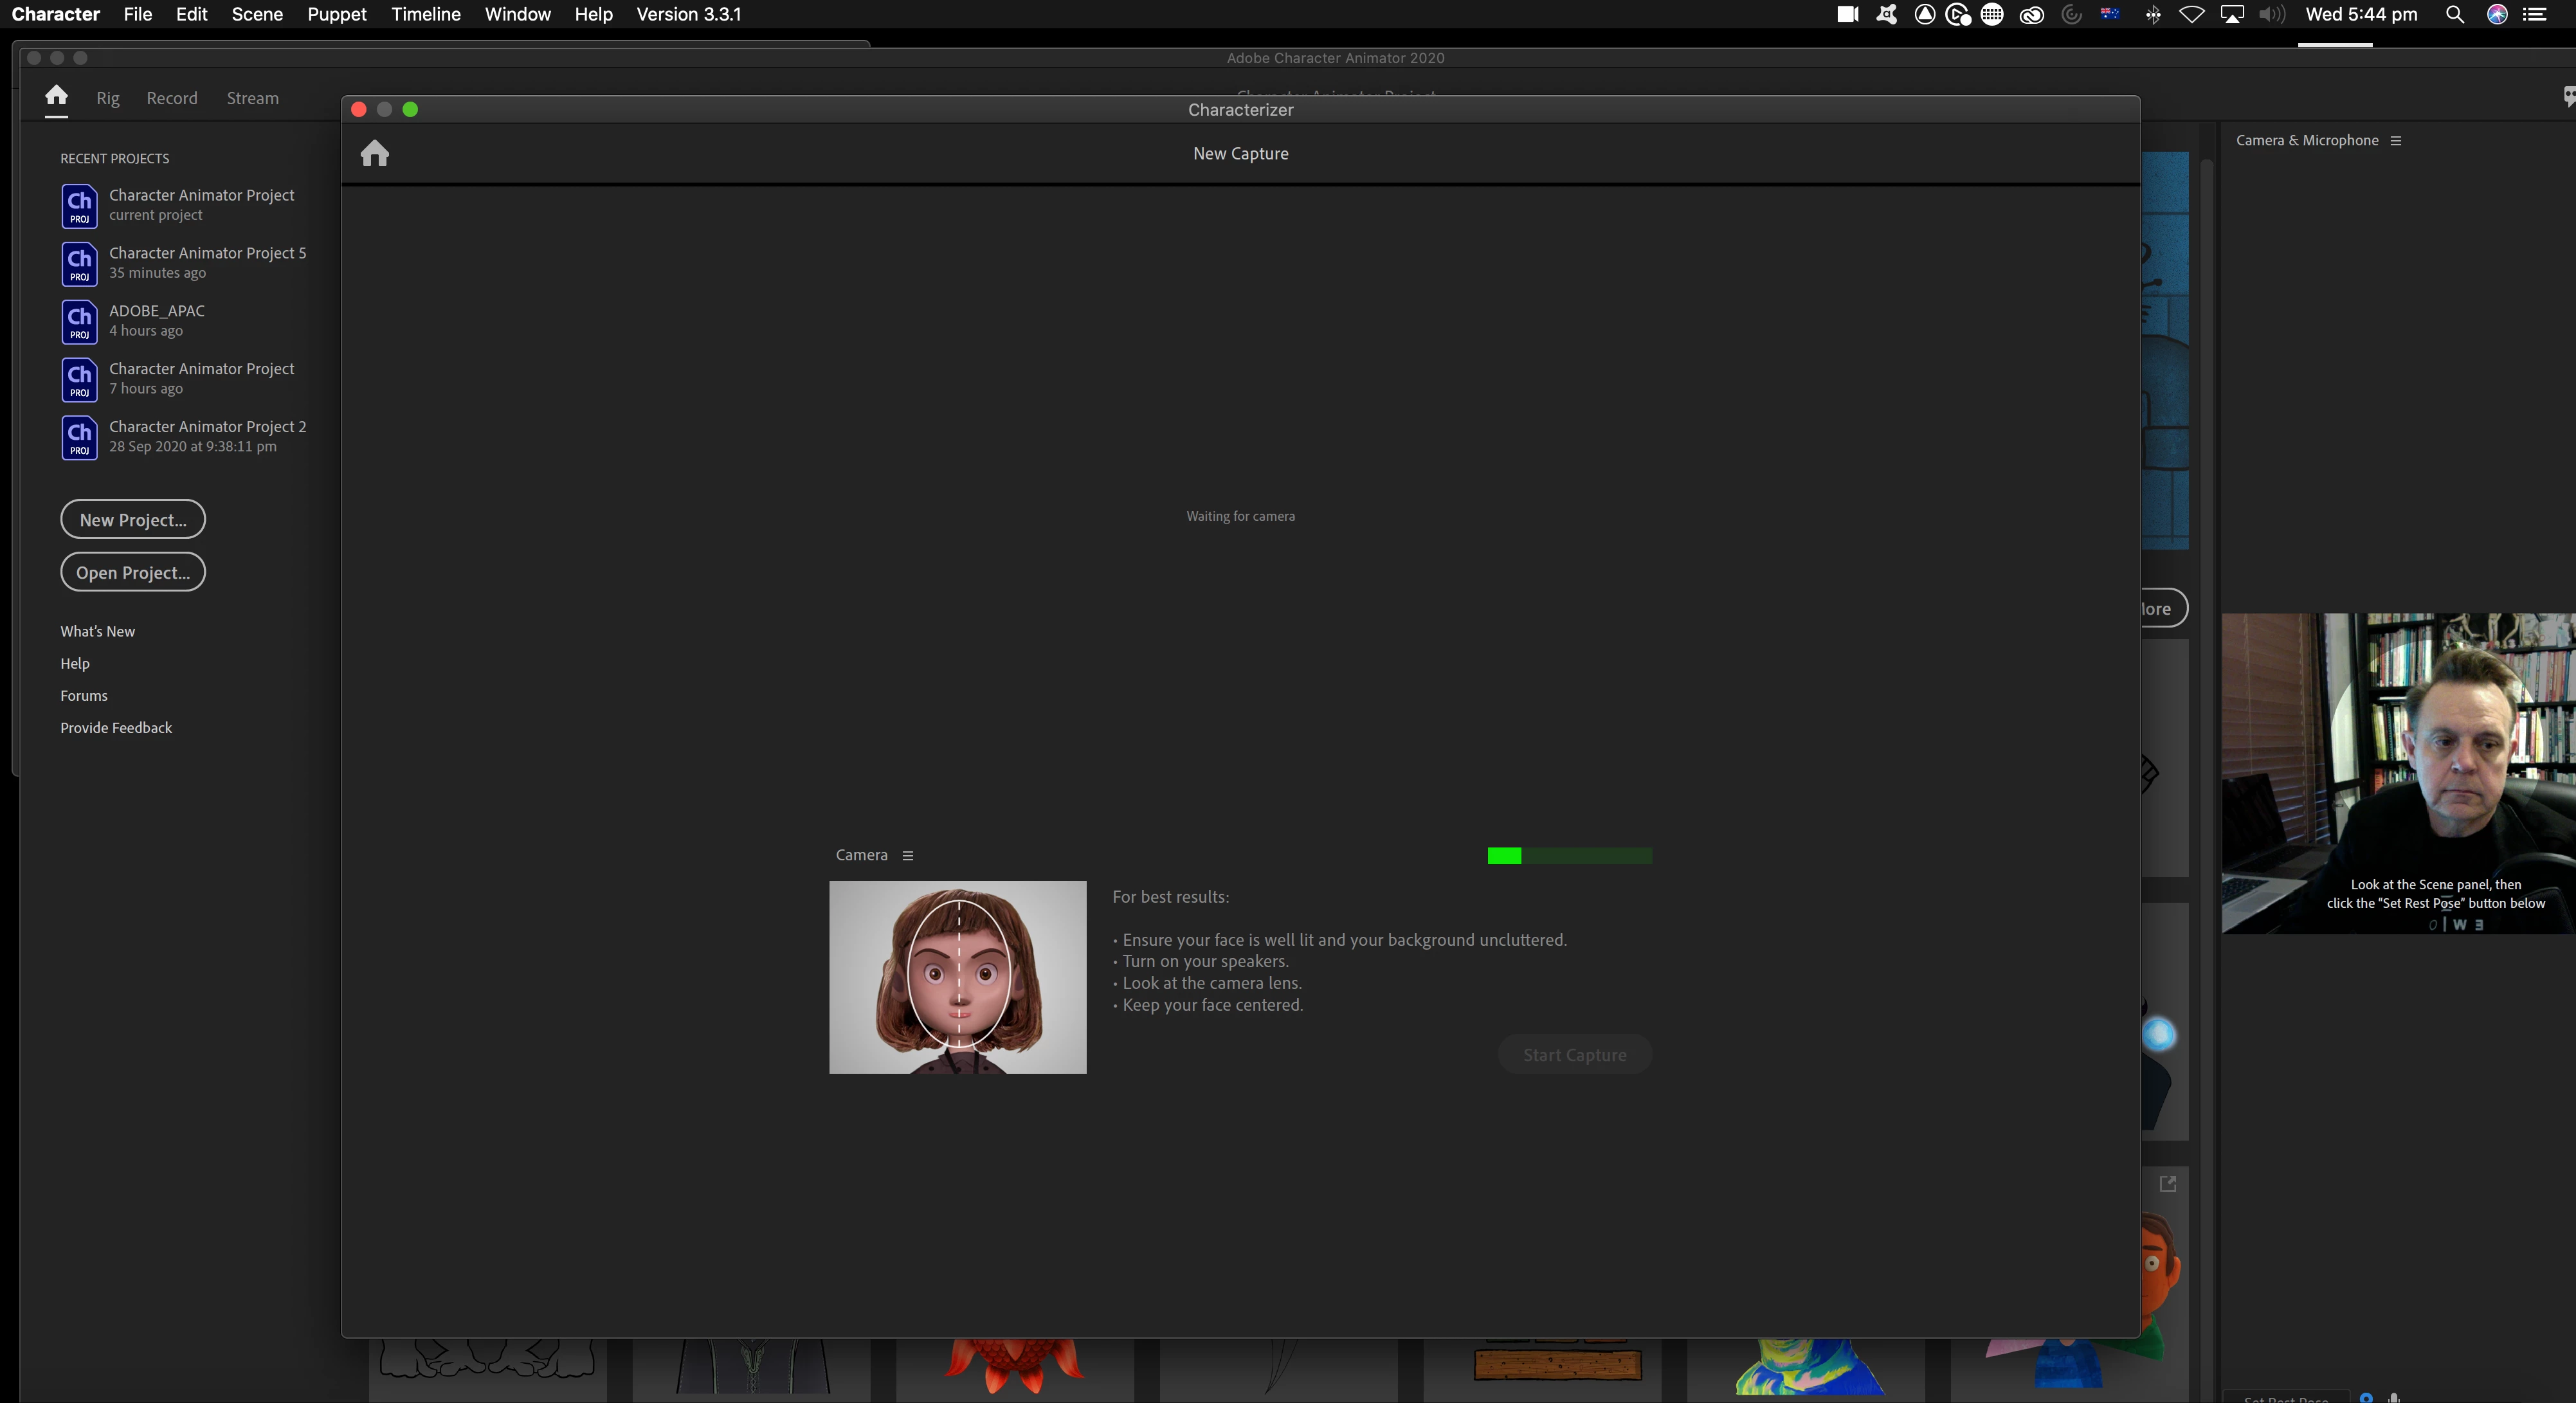Open the ADOBE_APAC project icon

(x=79, y=321)
